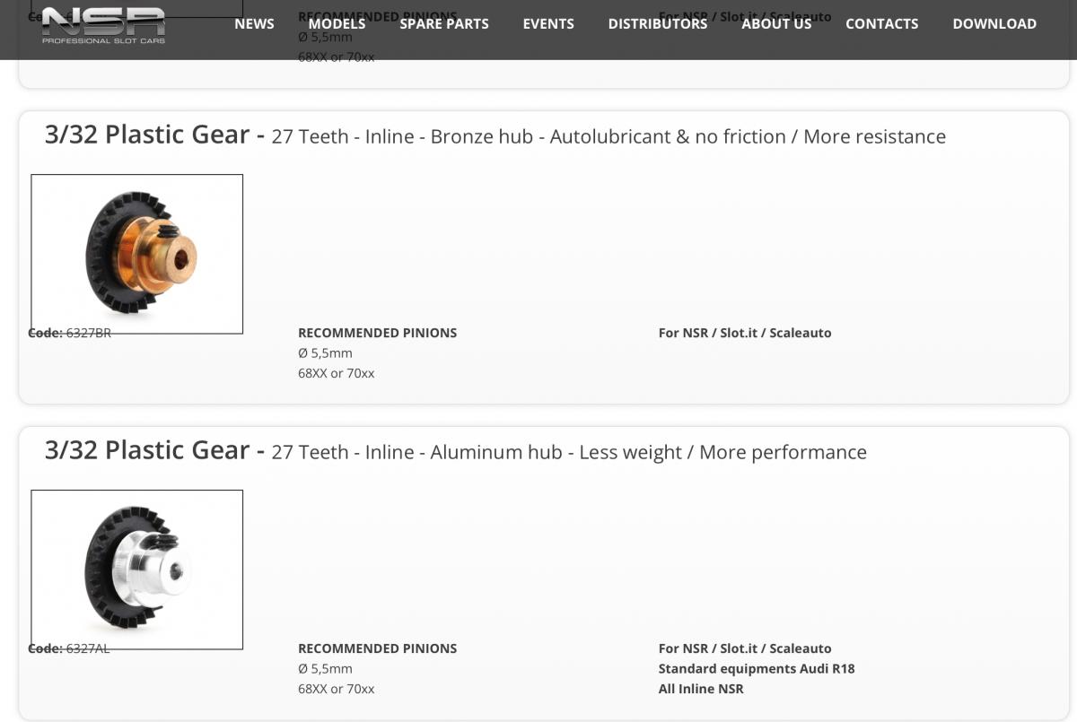The image size is (1077, 722).
Task: Click the bronze gear's NSR / Slot.it / Scaleauto compatibility text
Action: click(744, 333)
